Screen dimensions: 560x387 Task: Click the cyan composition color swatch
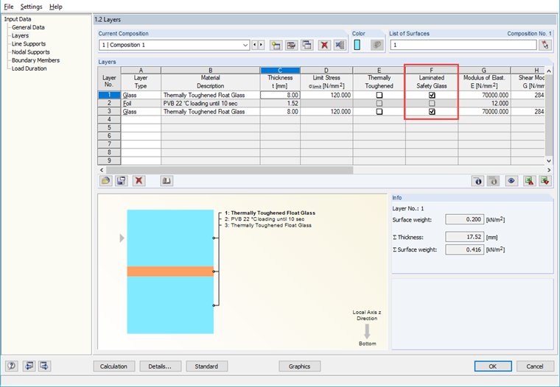357,45
